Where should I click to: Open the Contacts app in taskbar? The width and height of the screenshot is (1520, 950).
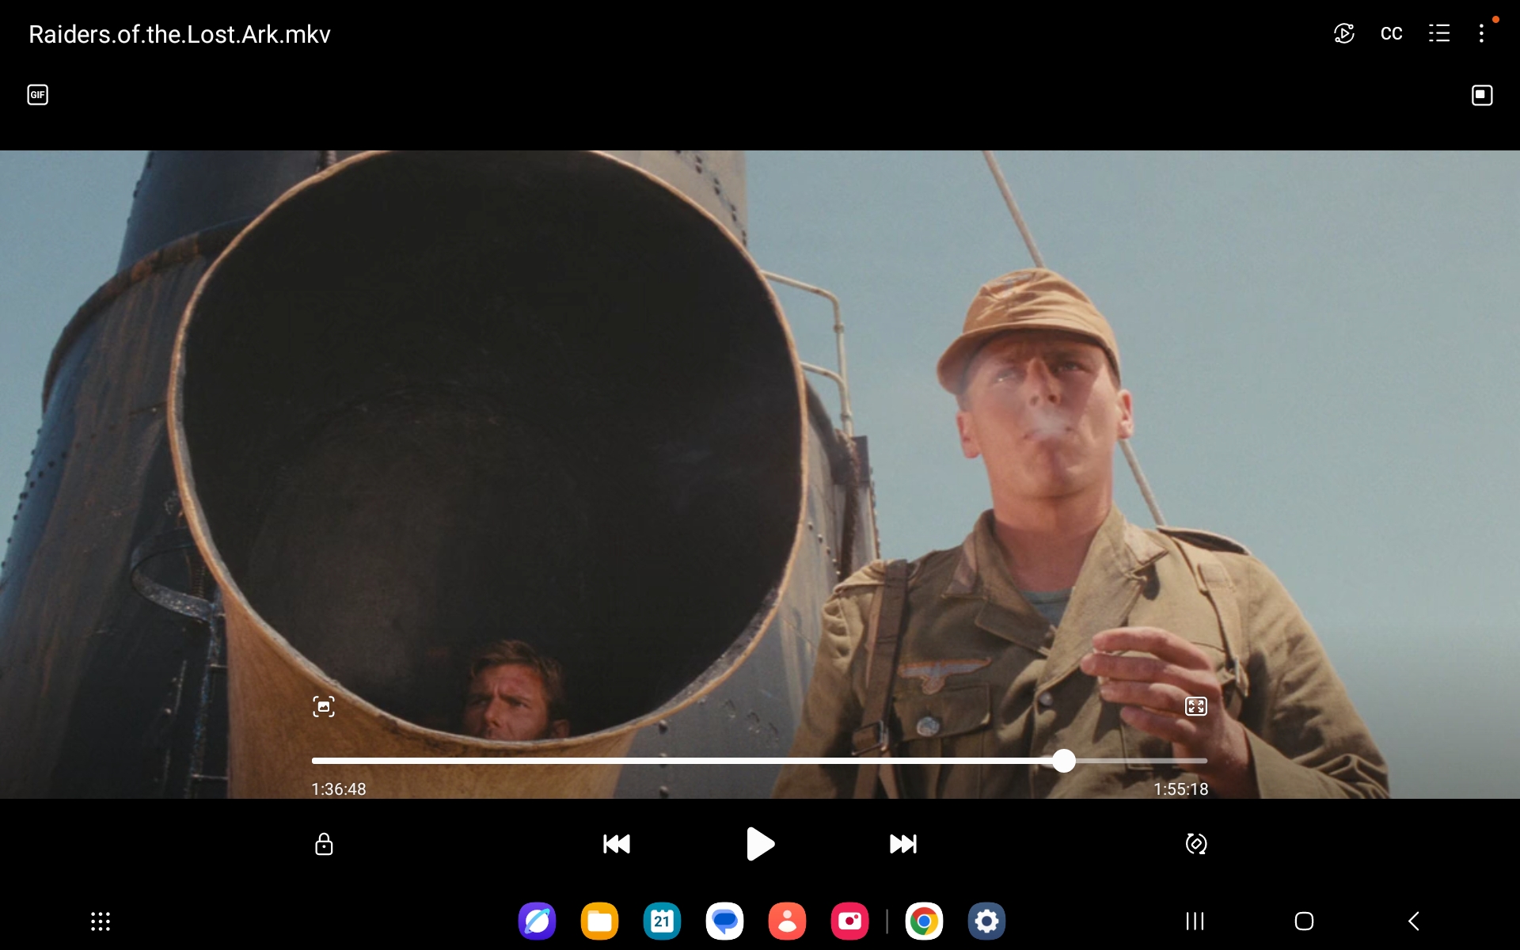(x=787, y=921)
